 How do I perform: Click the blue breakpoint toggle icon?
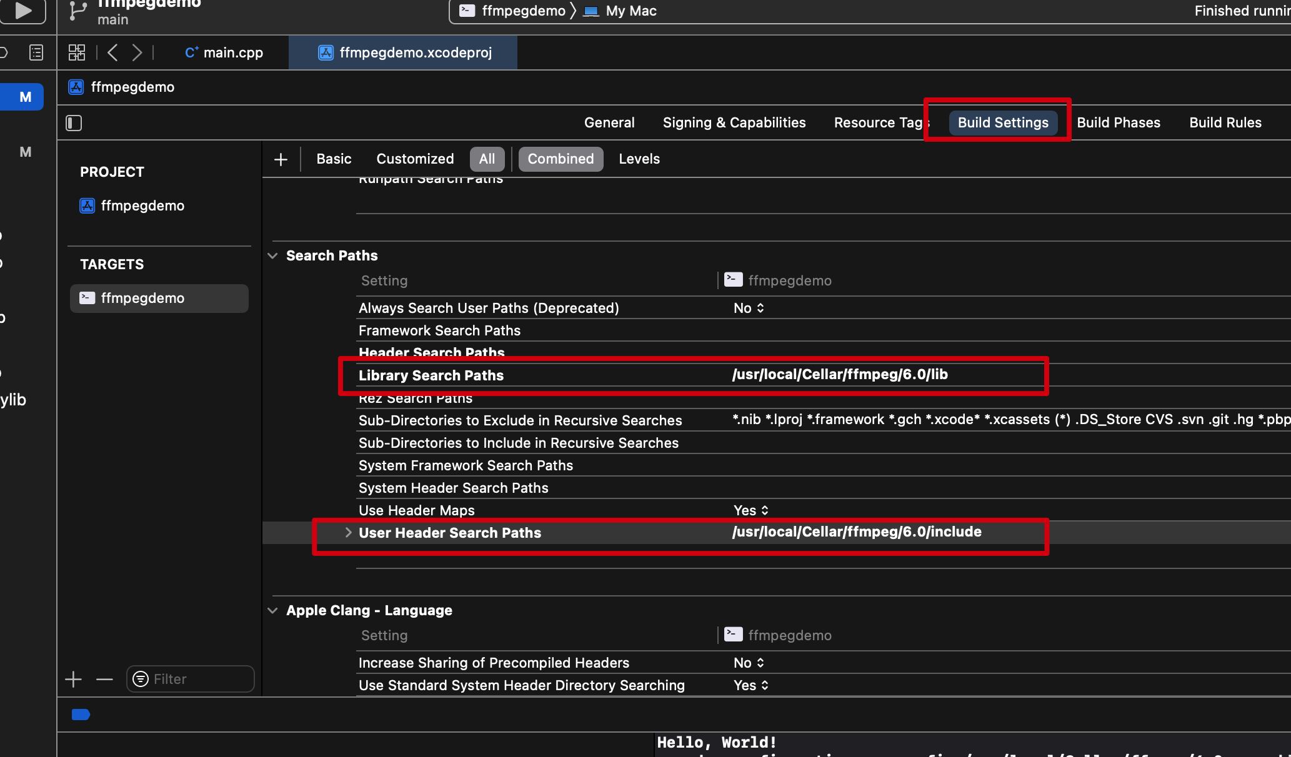click(81, 715)
